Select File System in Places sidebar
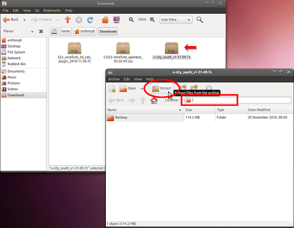294x228 pixels. (x=24, y=52)
